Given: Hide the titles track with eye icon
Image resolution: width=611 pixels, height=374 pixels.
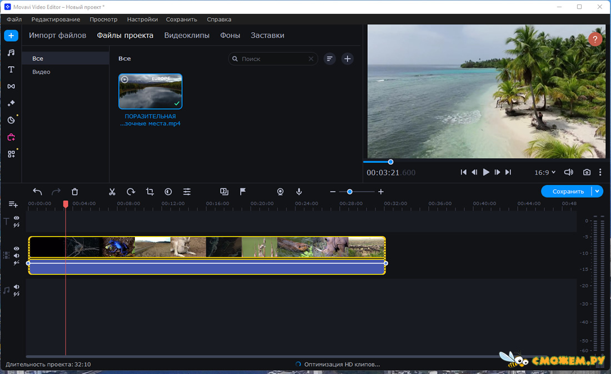Looking at the screenshot, I should click(16, 218).
